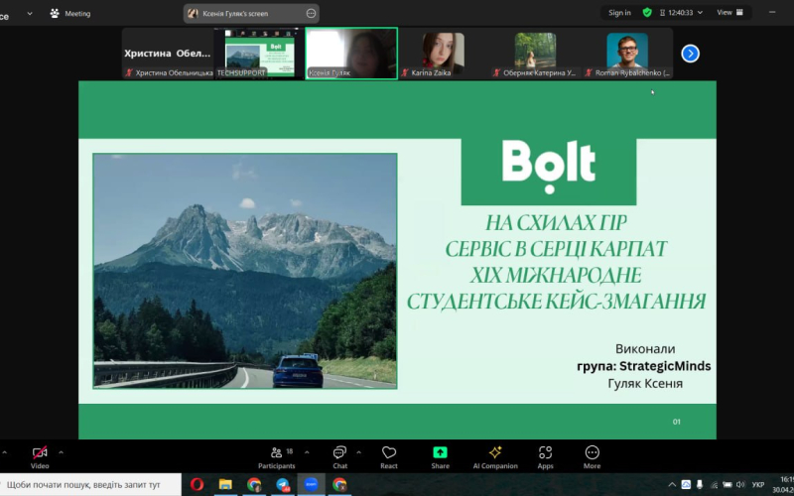
Task: Click the battery tray icon
Action: tap(728, 485)
